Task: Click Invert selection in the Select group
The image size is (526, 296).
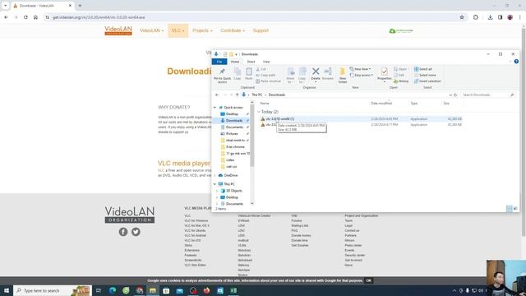Action: pos(427,81)
